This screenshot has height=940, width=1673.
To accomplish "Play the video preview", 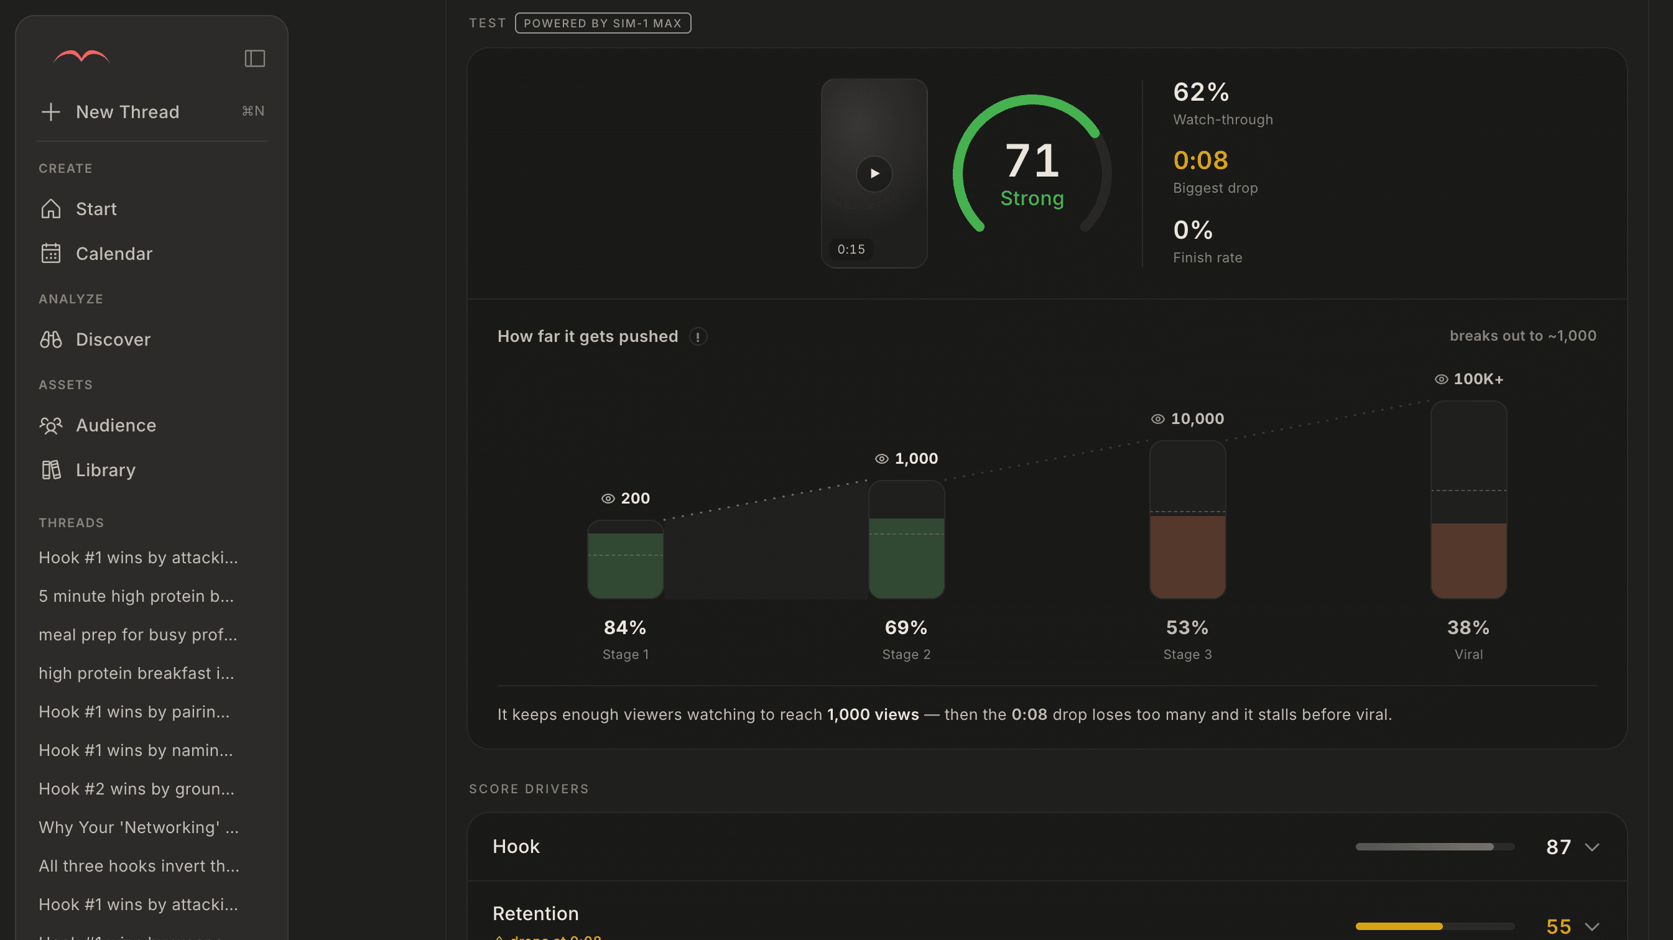I will 874,173.
